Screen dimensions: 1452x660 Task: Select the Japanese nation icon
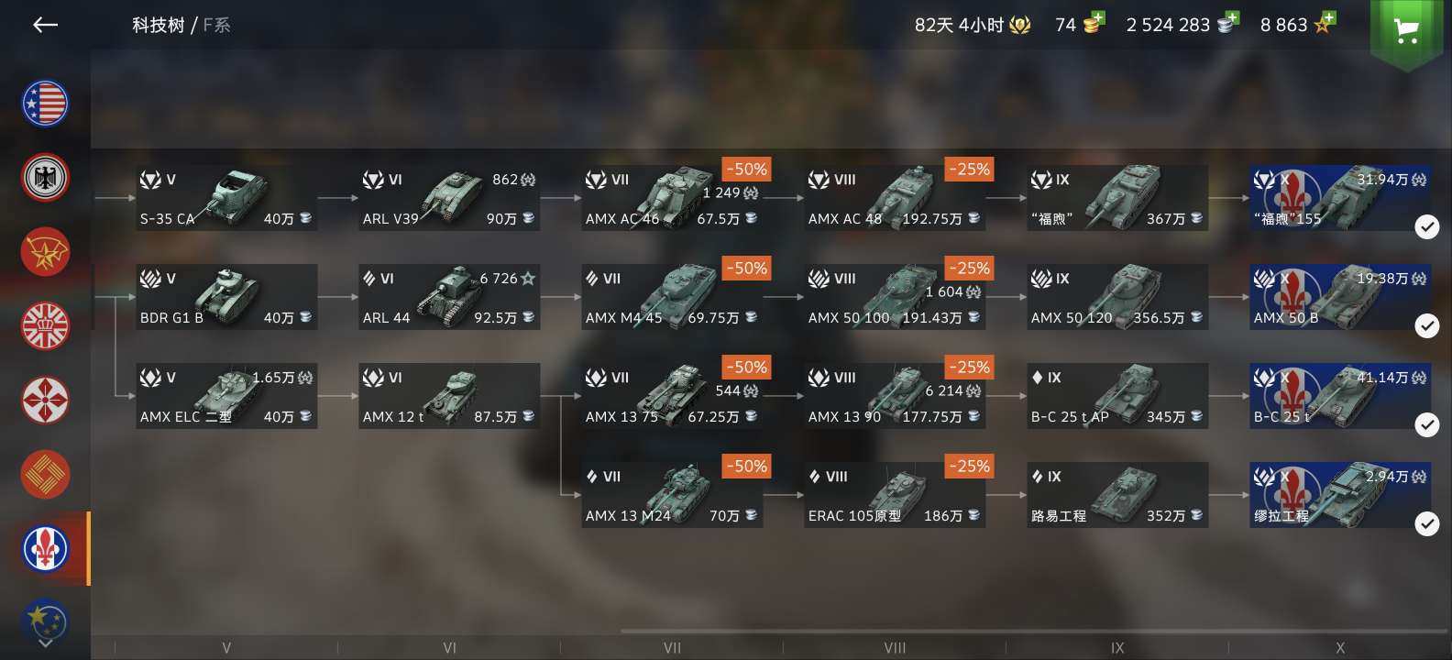pos(45,400)
